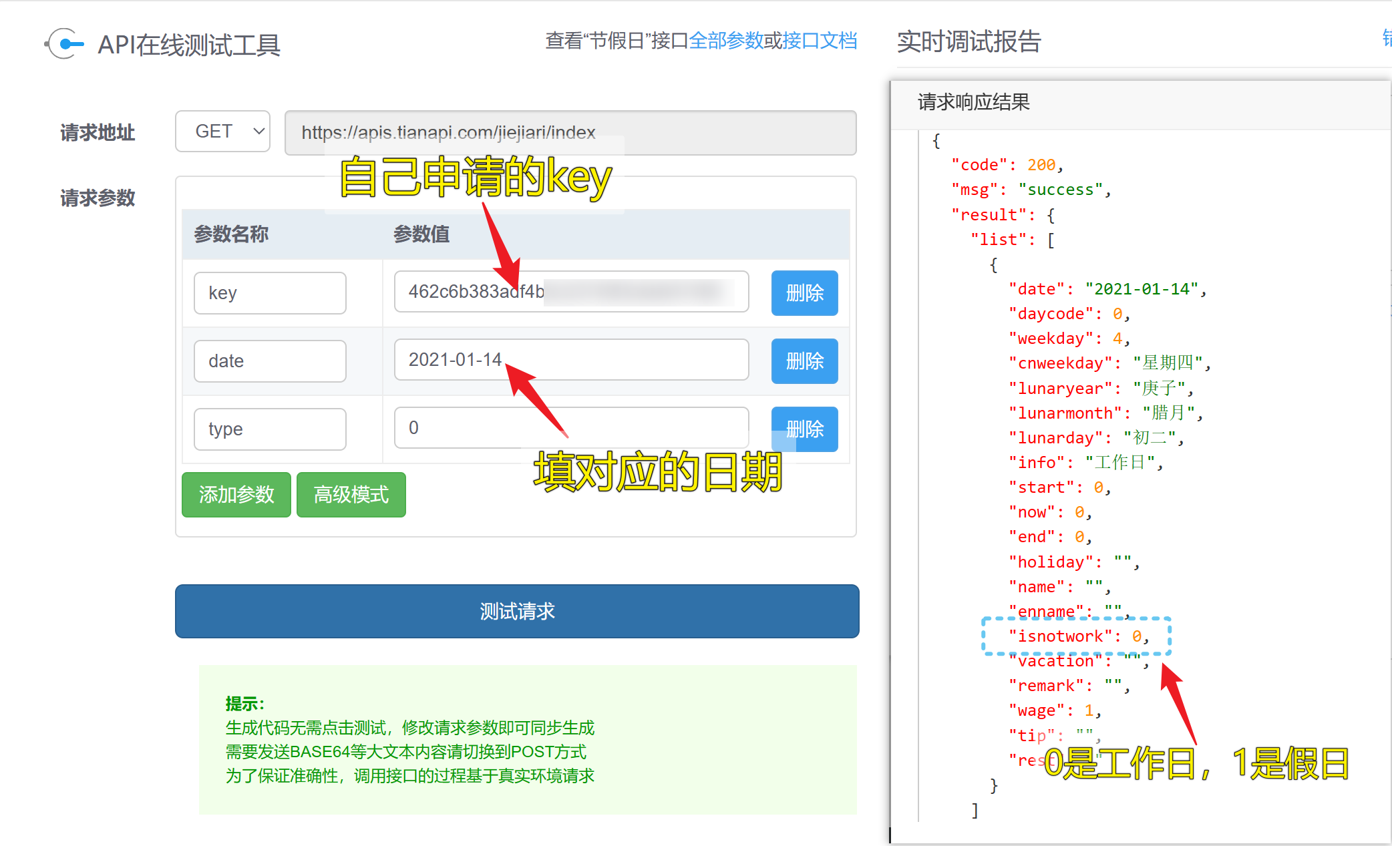Click the date parameter name field

pyautogui.click(x=270, y=361)
